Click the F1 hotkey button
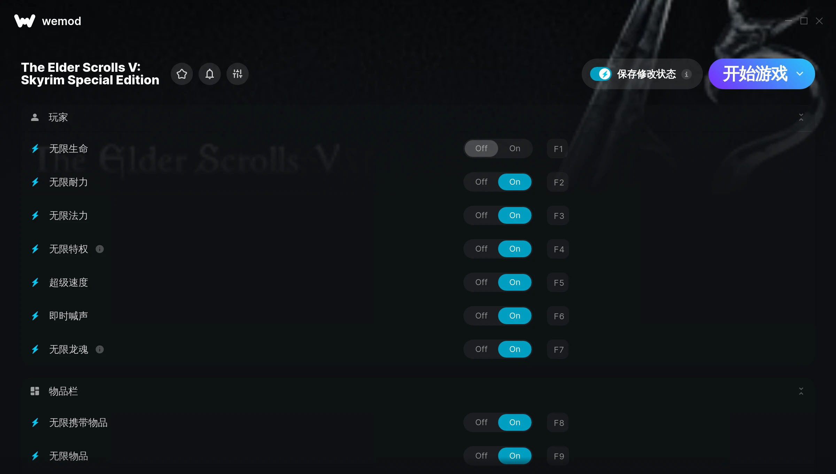This screenshot has width=836, height=474. pos(558,149)
